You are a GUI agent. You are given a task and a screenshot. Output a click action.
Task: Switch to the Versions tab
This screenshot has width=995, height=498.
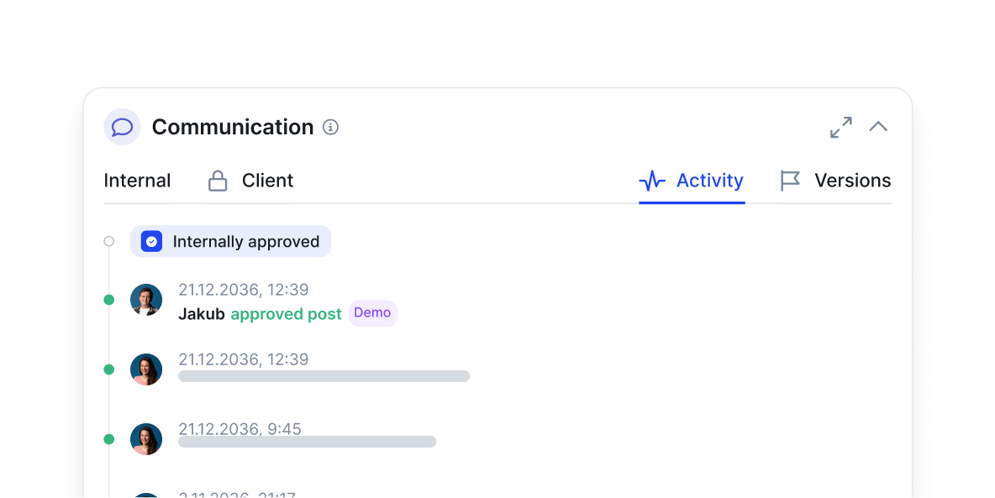tap(852, 181)
